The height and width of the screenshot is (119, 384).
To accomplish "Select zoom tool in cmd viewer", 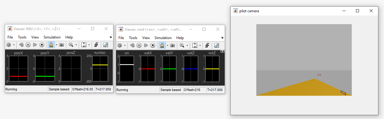I will [x=182, y=45].
